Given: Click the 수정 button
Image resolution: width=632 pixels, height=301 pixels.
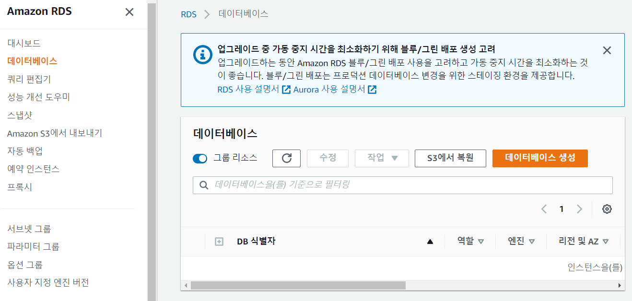Looking at the screenshot, I should (328, 158).
